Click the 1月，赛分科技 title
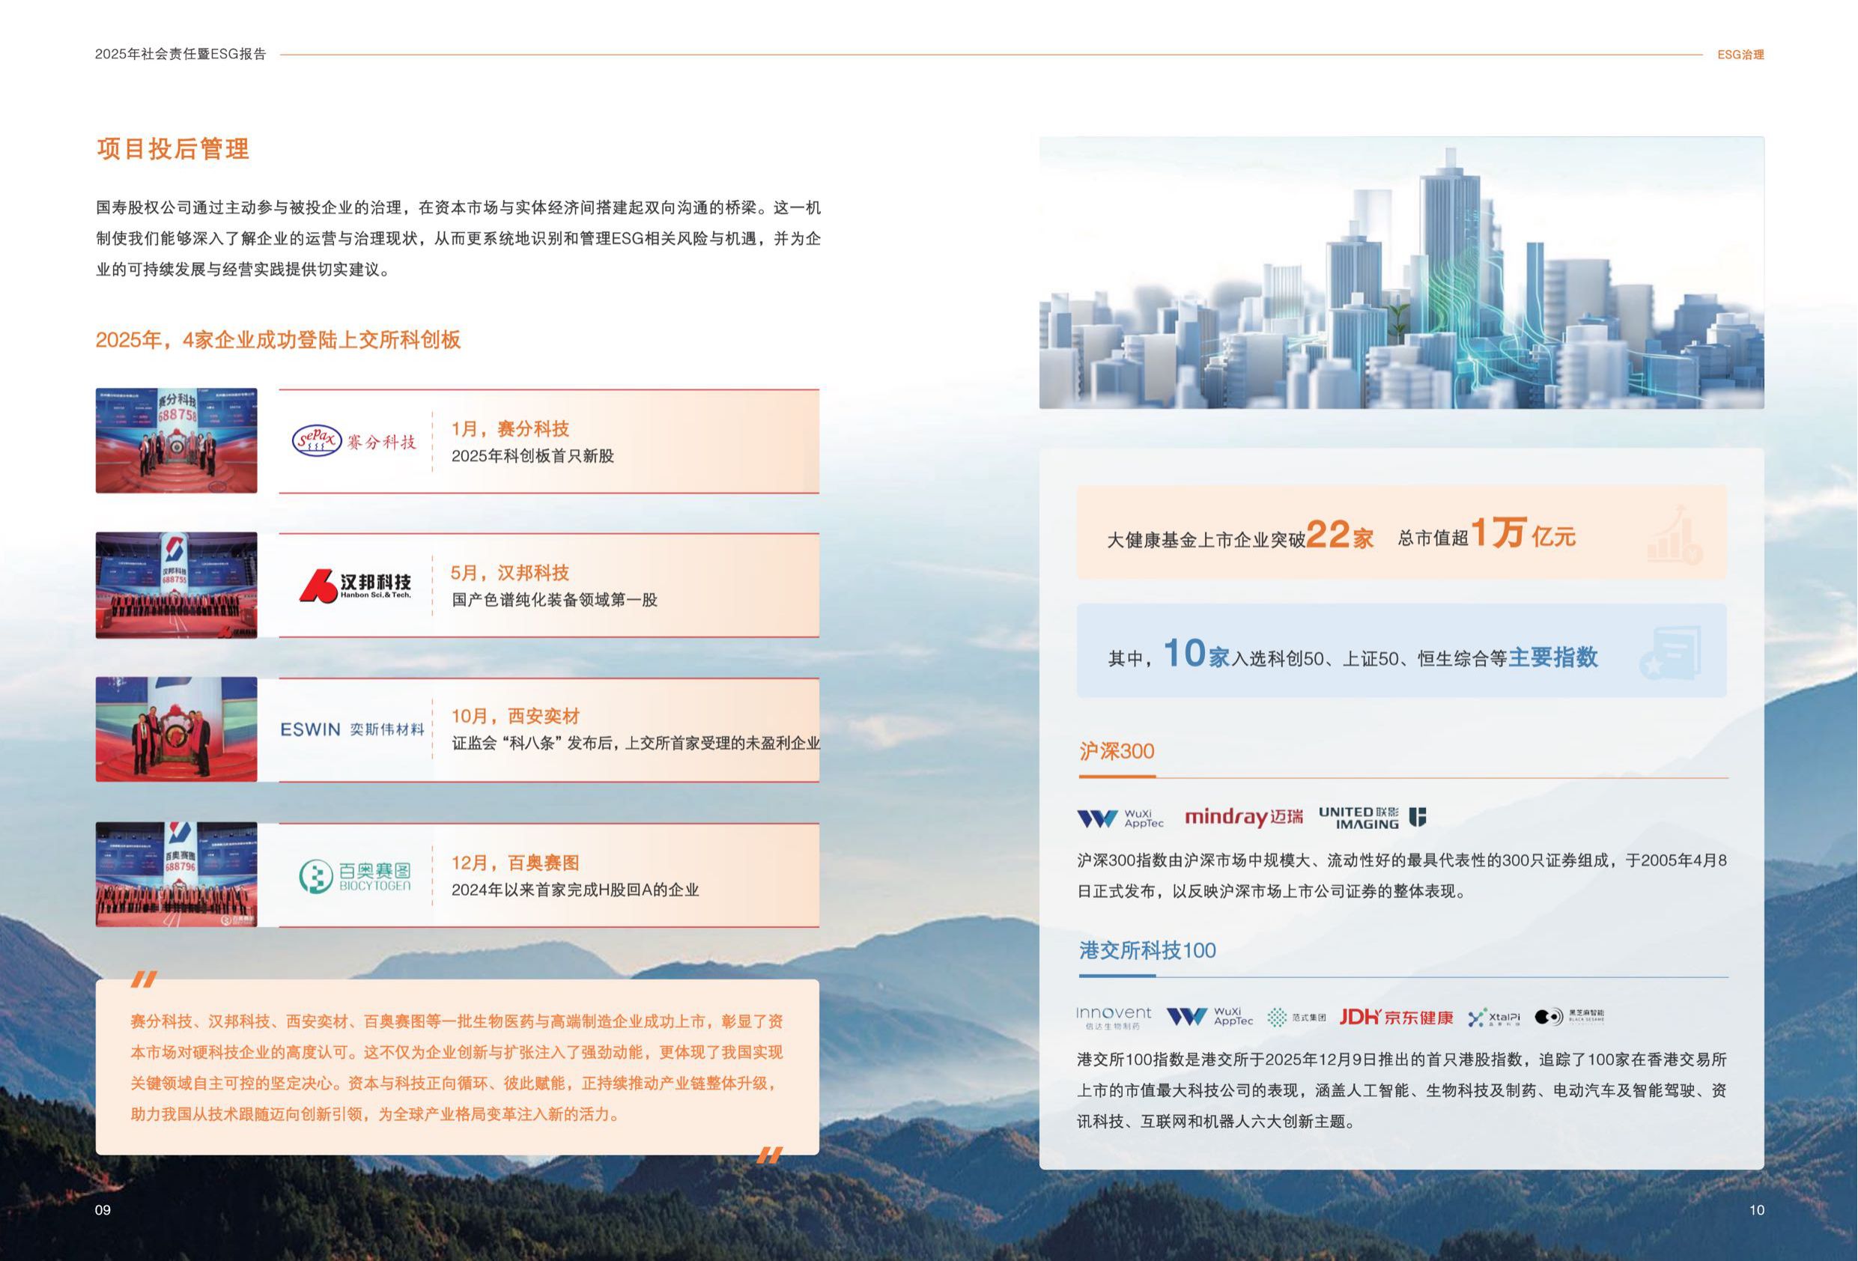This screenshot has width=1858, height=1261. [x=510, y=428]
